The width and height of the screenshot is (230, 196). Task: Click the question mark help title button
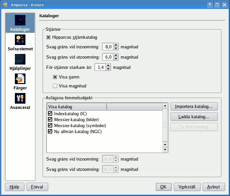(x=210, y=5)
